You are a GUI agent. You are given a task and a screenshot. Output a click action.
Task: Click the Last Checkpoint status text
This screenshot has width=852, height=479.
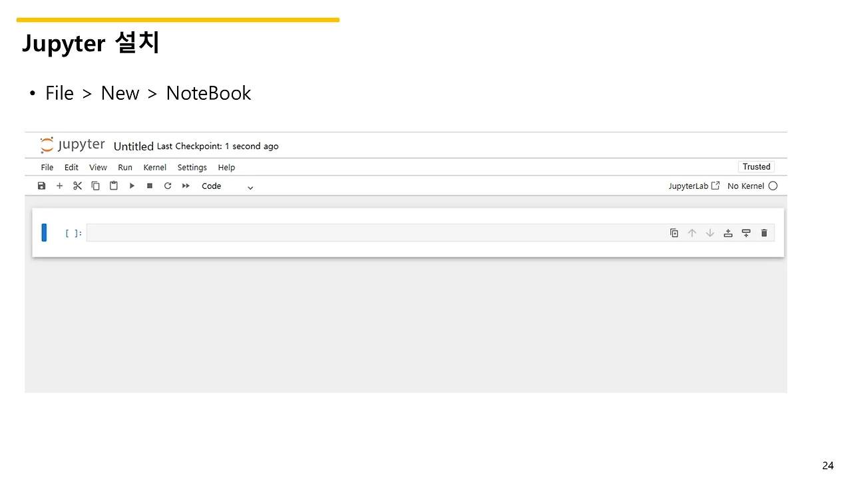(218, 146)
